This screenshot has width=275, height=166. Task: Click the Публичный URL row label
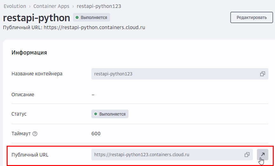coord(30,155)
